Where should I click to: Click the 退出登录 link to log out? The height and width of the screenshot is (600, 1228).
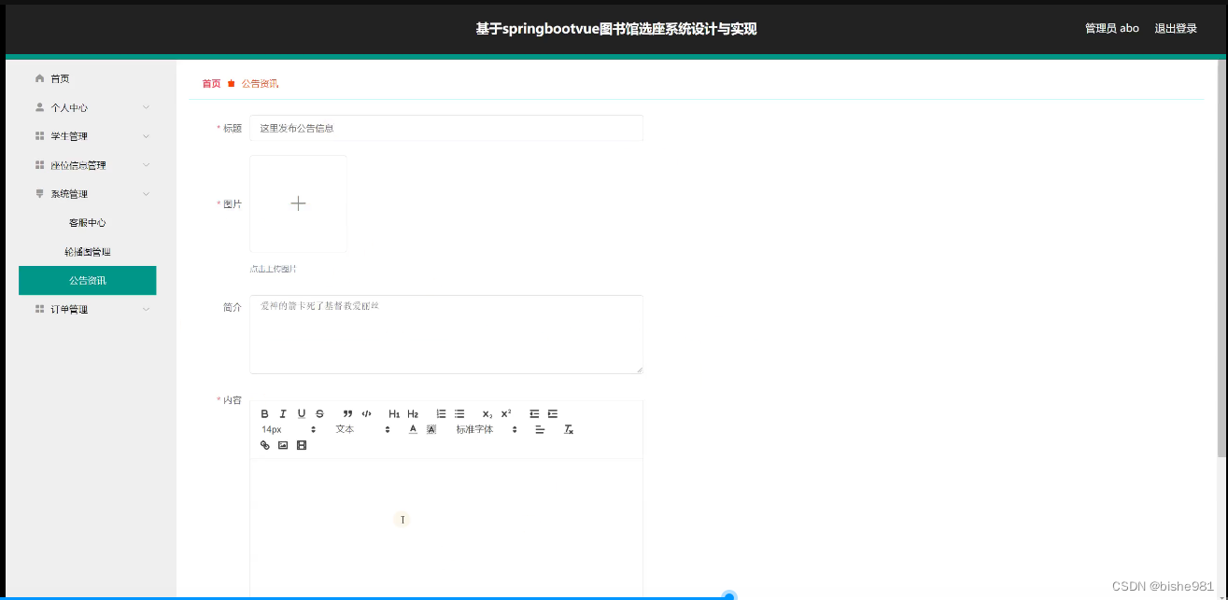tap(1175, 28)
